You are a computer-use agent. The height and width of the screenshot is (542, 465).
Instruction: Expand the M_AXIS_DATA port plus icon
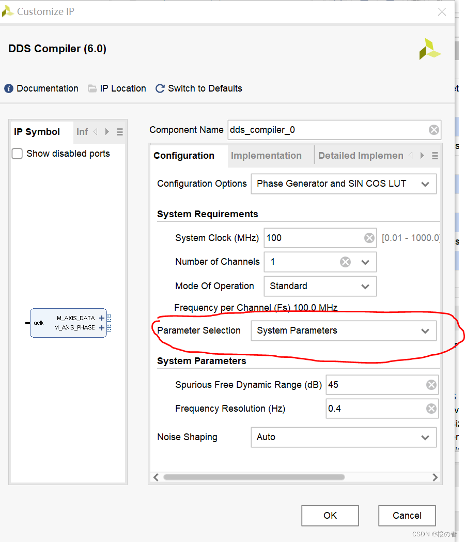(x=102, y=318)
